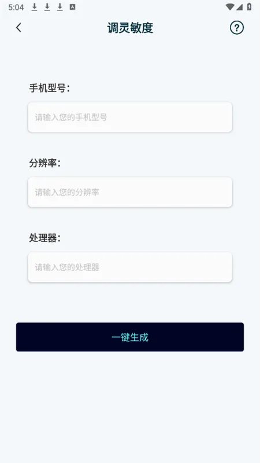Screen dimensions: 260x463
Task: Tap the 5:04 clock in status bar
Action: [x=16, y=8]
